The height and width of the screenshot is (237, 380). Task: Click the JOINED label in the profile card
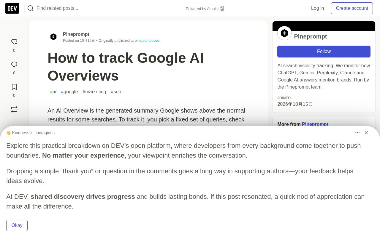coord(284,98)
